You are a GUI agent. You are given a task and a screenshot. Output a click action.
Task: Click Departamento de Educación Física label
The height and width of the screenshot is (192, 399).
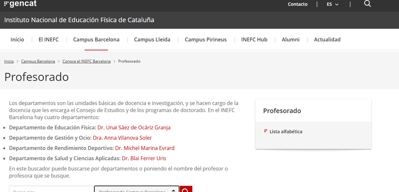tap(53, 128)
